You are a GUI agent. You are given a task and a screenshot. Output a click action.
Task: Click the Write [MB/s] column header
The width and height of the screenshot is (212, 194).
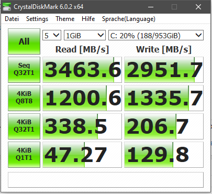click(x=164, y=49)
